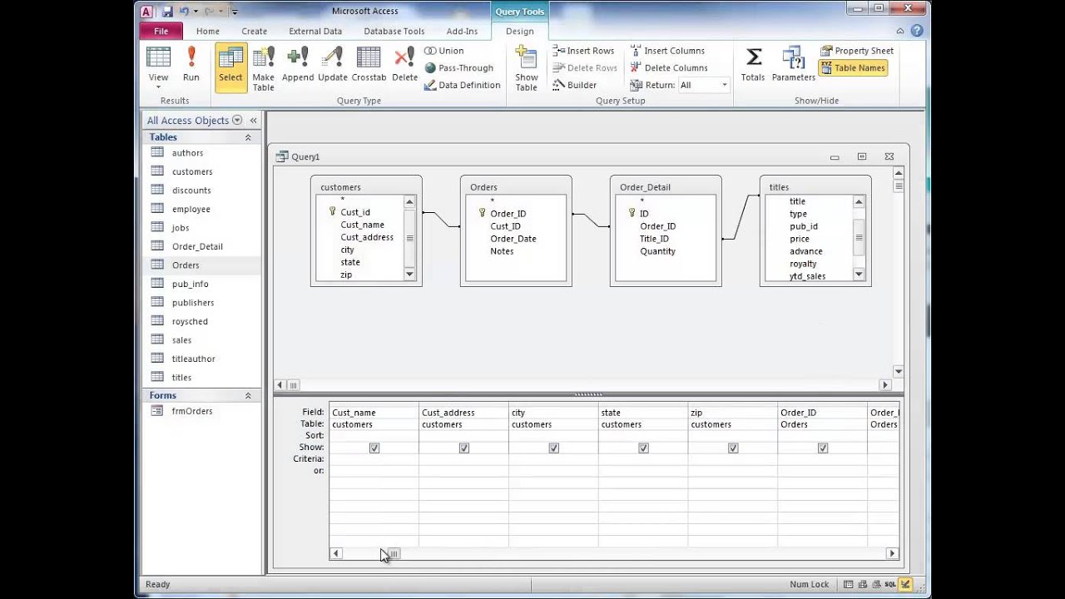The height and width of the screenshot is (599, 1065).
Task: Click the View icon in Results group
Action: pos(158,57)
